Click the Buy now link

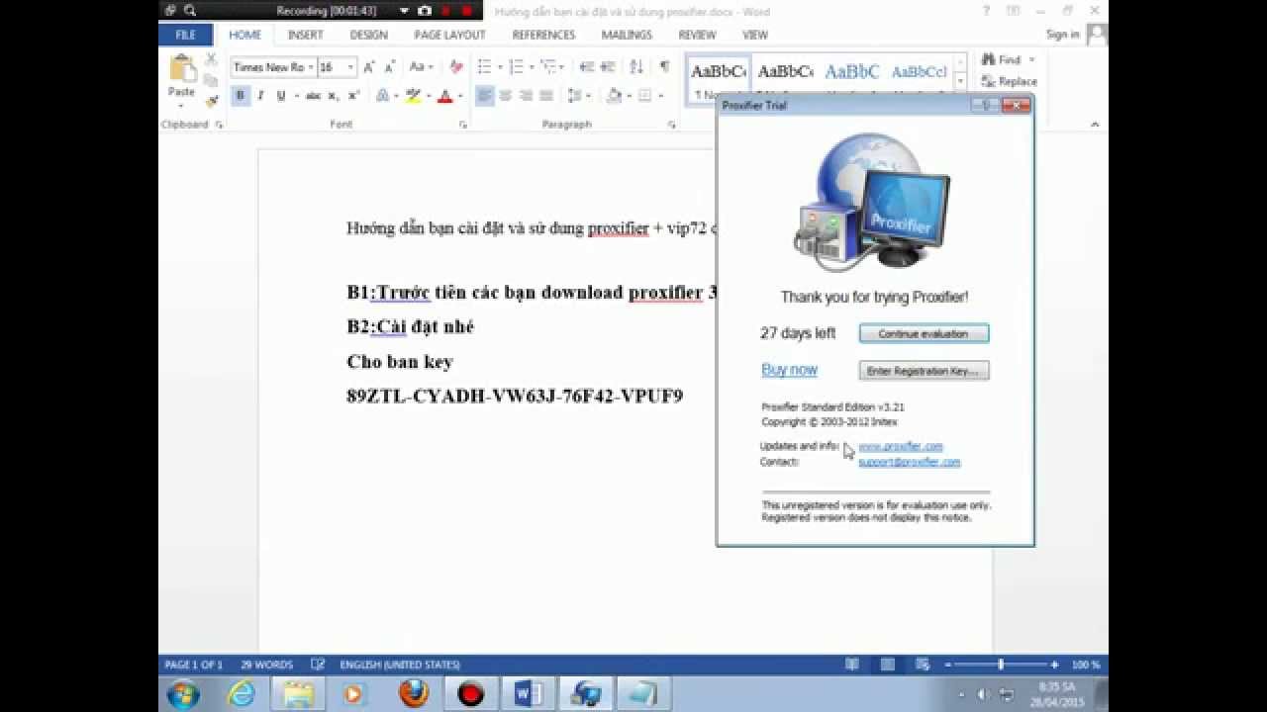point(789,370)
